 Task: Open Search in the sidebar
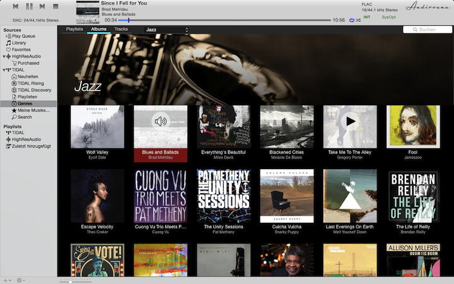click(x=21, y=117)
